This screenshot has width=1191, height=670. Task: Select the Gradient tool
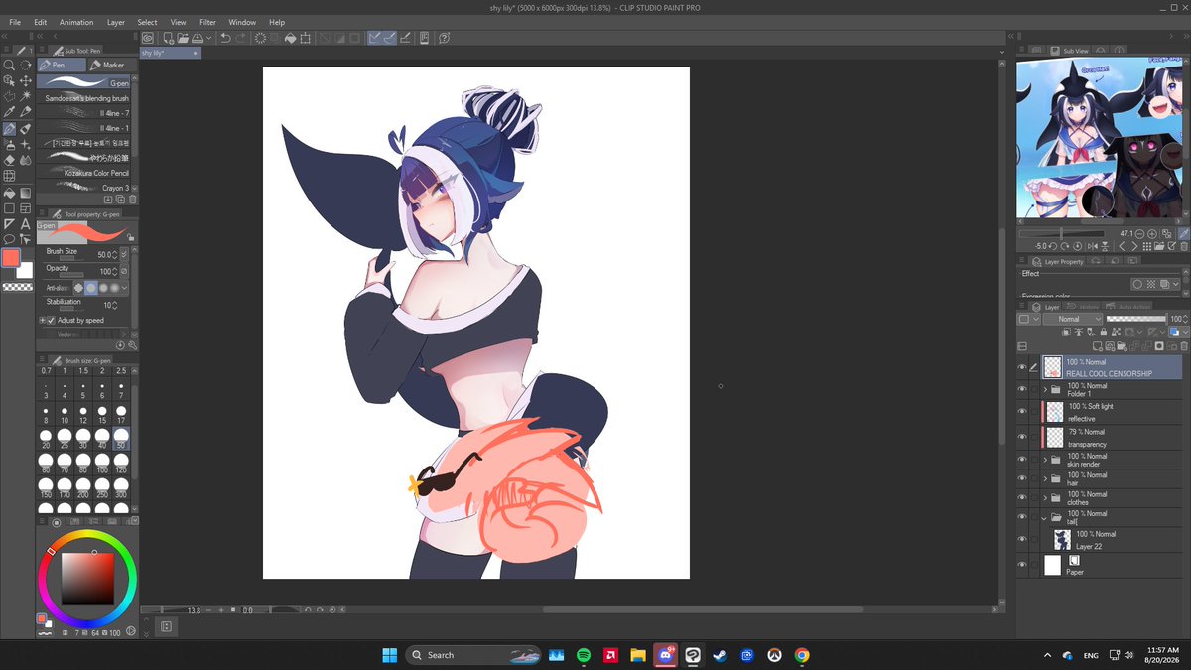[26, 193]
